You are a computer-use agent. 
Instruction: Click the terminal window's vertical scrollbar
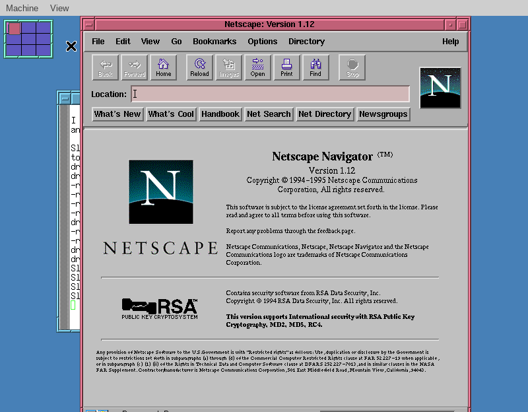point(64,217)
